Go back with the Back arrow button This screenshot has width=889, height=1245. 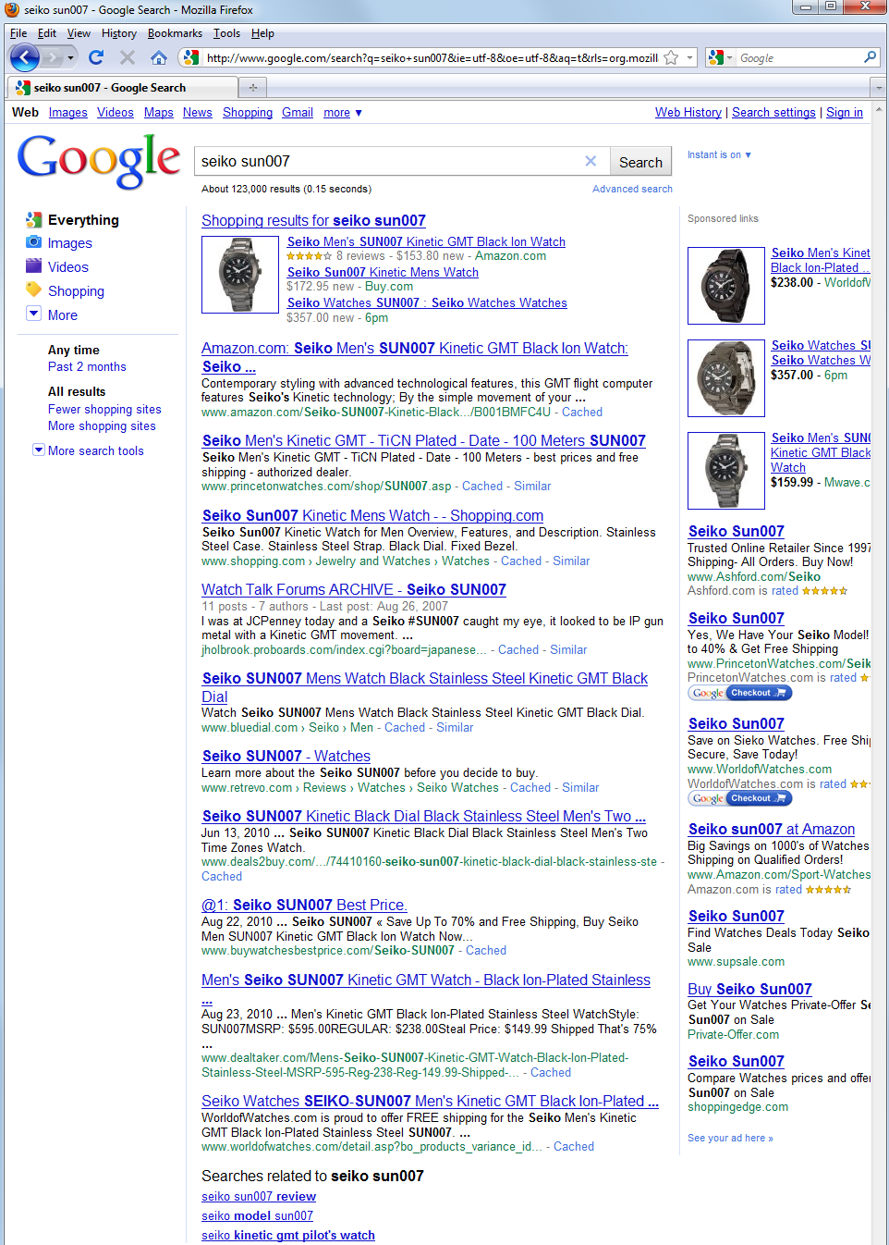[25, 57]
